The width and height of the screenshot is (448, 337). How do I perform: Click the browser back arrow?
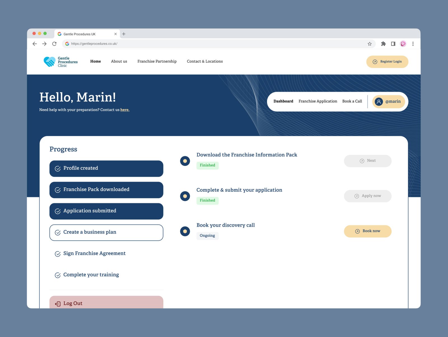click(34, 44)
